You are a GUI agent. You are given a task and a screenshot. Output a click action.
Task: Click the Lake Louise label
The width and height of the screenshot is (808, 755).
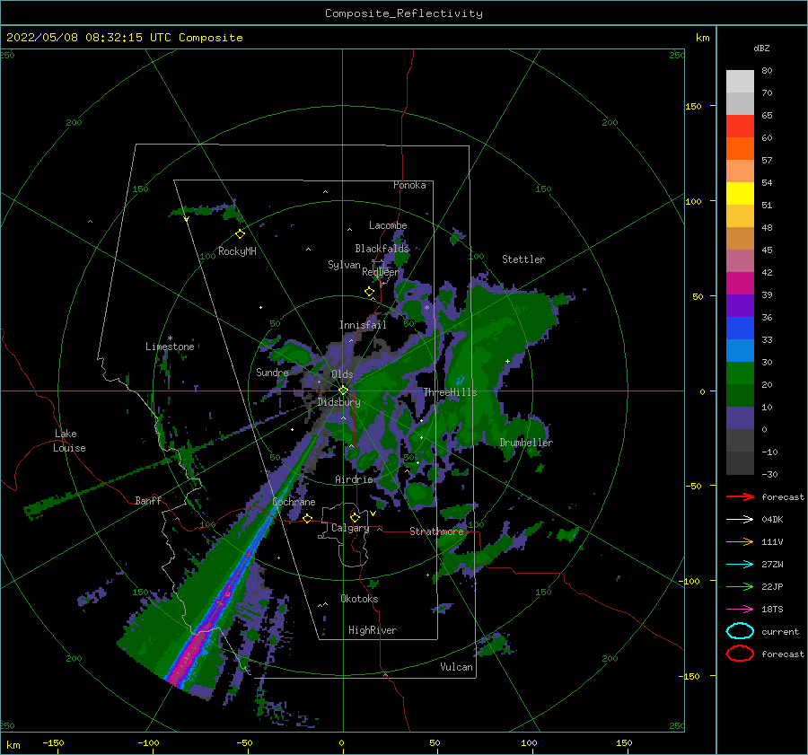click(x=69, y=441)
